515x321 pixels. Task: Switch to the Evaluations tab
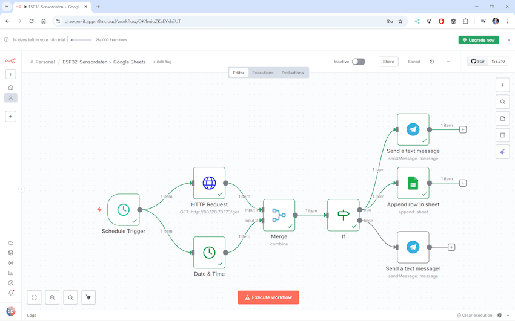point(292,73)
